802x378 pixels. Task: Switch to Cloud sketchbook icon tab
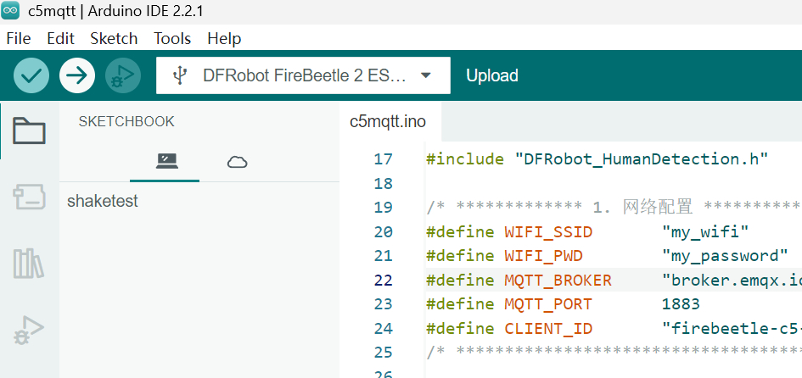[237, 162]
